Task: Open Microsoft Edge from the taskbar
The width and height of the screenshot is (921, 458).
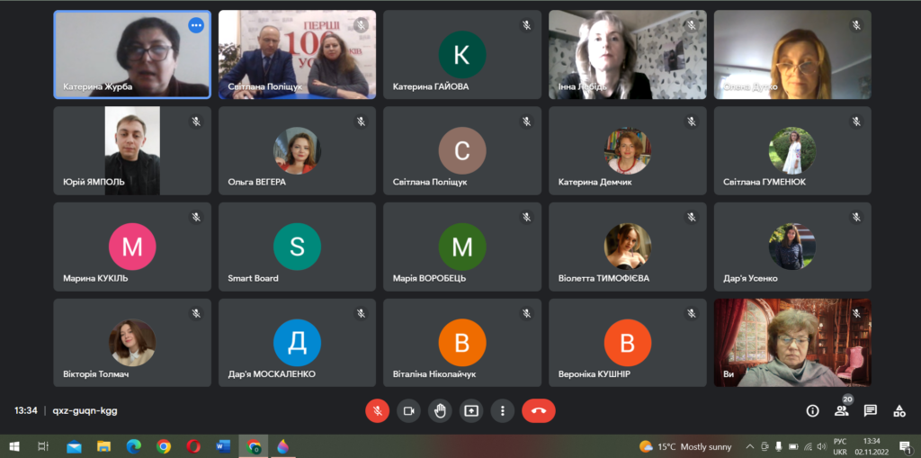Action: [x=134, y=446]
